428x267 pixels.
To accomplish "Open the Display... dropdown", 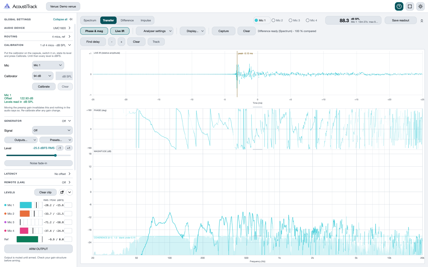I will pyautogui.click(x=193, y=31).
